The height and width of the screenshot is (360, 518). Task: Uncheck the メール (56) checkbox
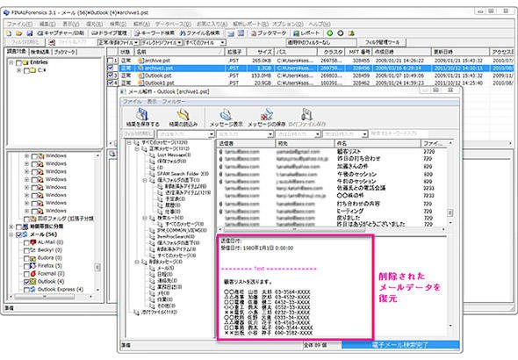coord(18,234)
